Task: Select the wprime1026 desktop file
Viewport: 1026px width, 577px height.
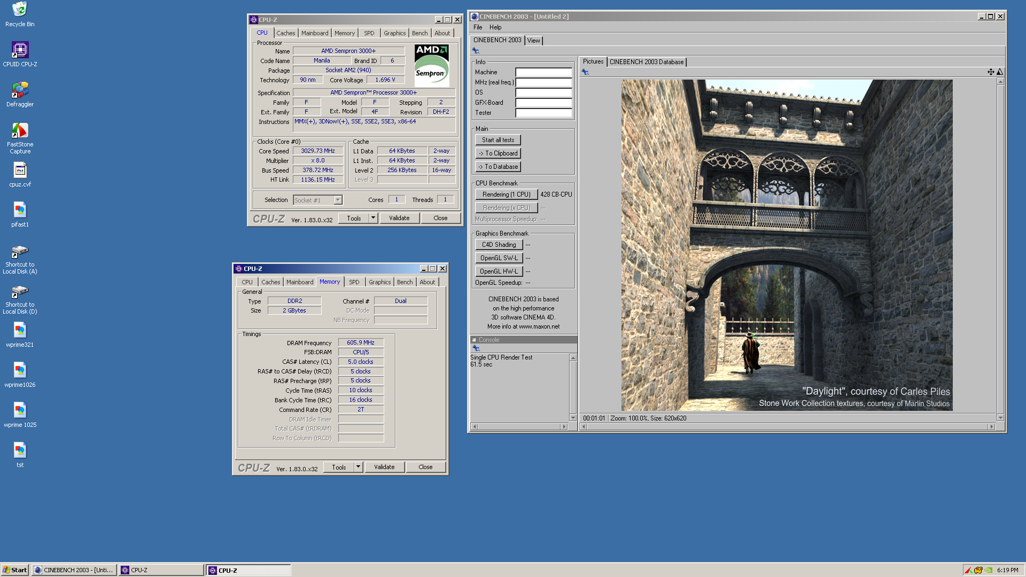Action: (20, 375)
